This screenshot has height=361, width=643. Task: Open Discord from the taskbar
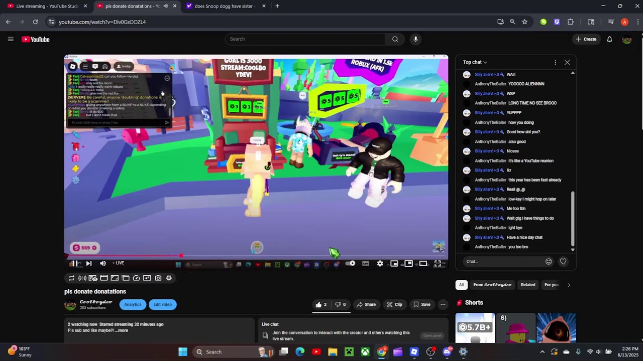point(447,351)
